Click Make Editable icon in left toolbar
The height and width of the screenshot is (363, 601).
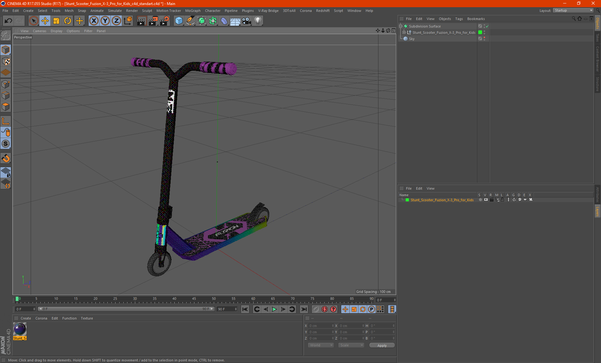(x=6, y=36)
